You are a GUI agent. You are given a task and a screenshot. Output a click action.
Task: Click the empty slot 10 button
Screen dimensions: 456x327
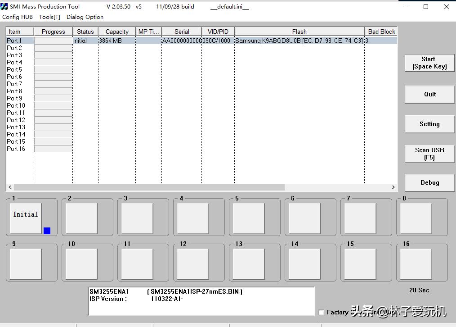pyautogui.click(x=81, y=264)
